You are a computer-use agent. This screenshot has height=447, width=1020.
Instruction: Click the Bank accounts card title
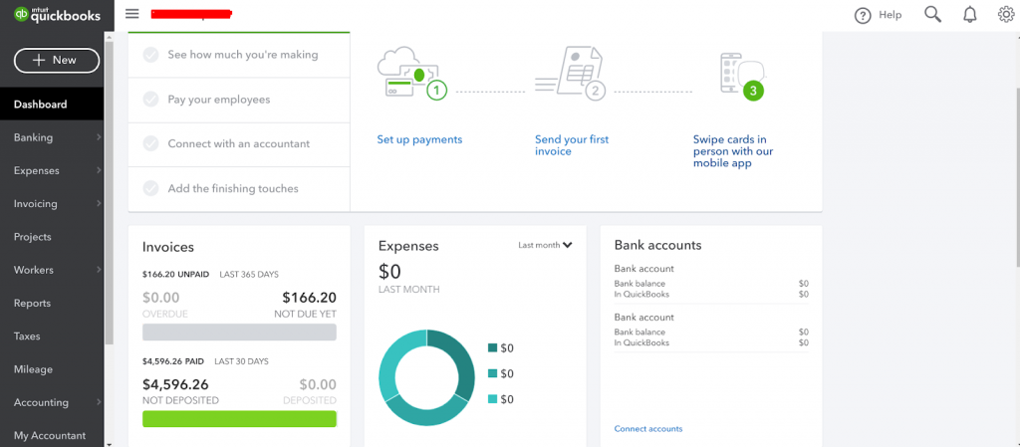[657, 246]
